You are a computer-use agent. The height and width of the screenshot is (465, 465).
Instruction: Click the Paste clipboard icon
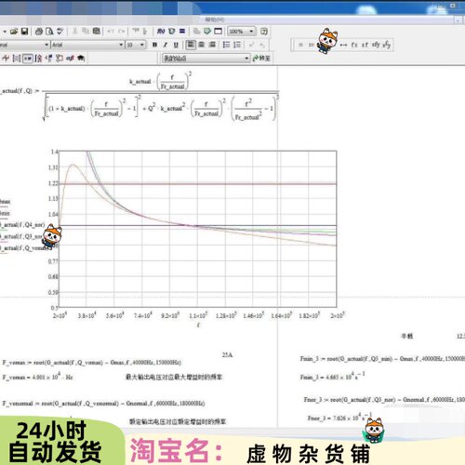97,32
